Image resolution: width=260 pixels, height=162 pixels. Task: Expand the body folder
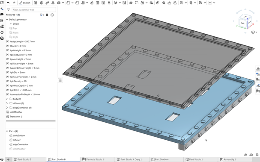click(7, 99)
